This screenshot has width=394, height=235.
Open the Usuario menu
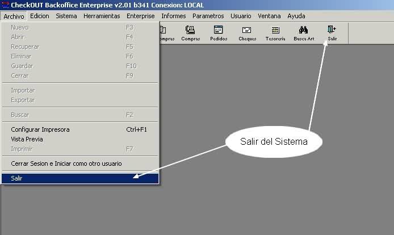click(x=241, y=16)
